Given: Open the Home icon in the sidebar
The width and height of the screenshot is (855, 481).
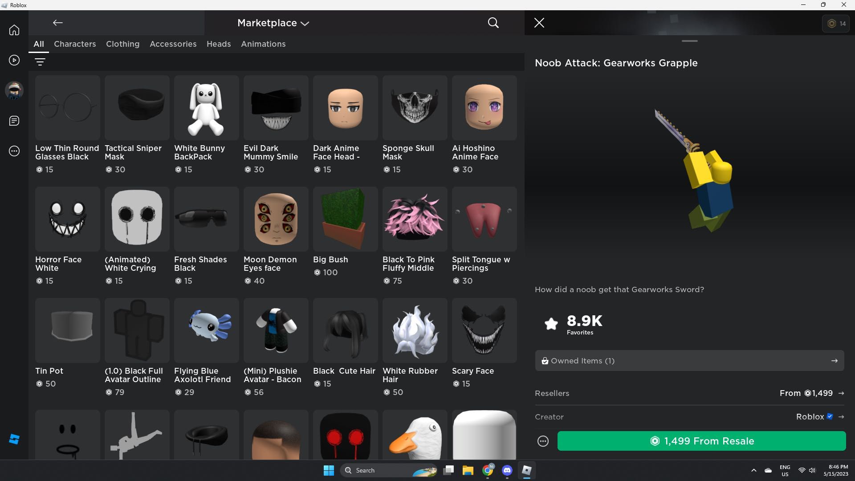Looking at the screenshot, I should coord(14,30).
